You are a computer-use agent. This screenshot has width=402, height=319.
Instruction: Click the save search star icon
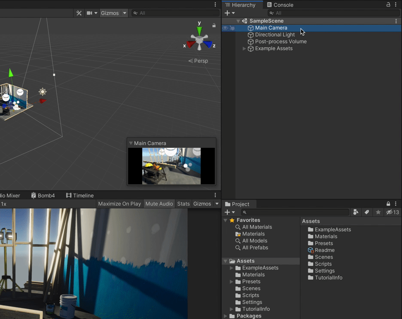tap(378, 212)
